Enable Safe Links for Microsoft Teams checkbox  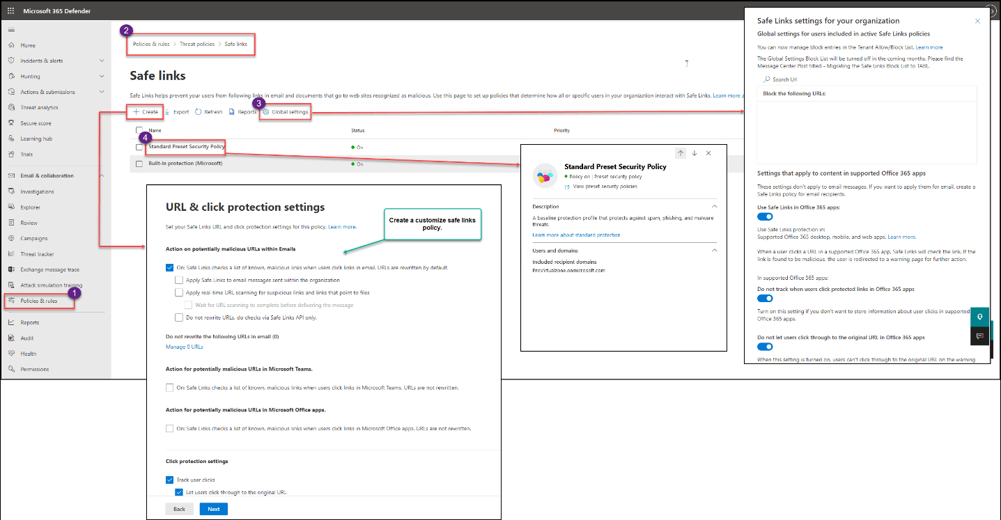pos(170,387)
